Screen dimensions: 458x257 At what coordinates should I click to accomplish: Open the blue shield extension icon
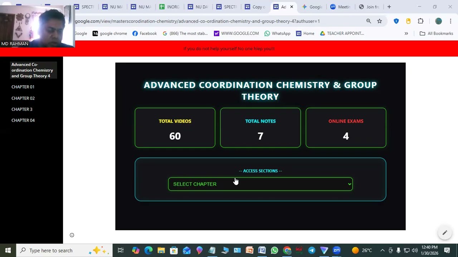(x=396, y=21)
